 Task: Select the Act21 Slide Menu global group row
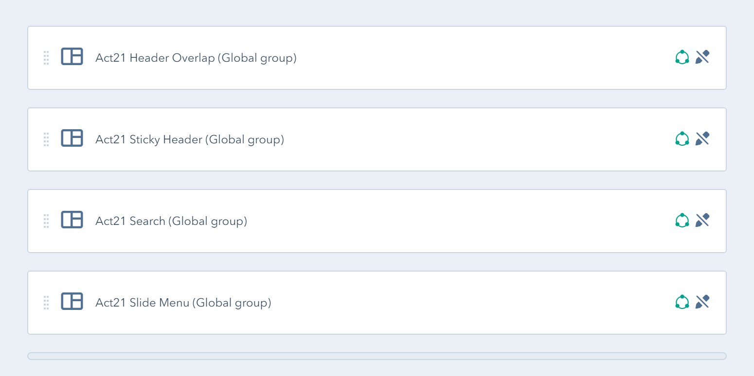(183, 303)
